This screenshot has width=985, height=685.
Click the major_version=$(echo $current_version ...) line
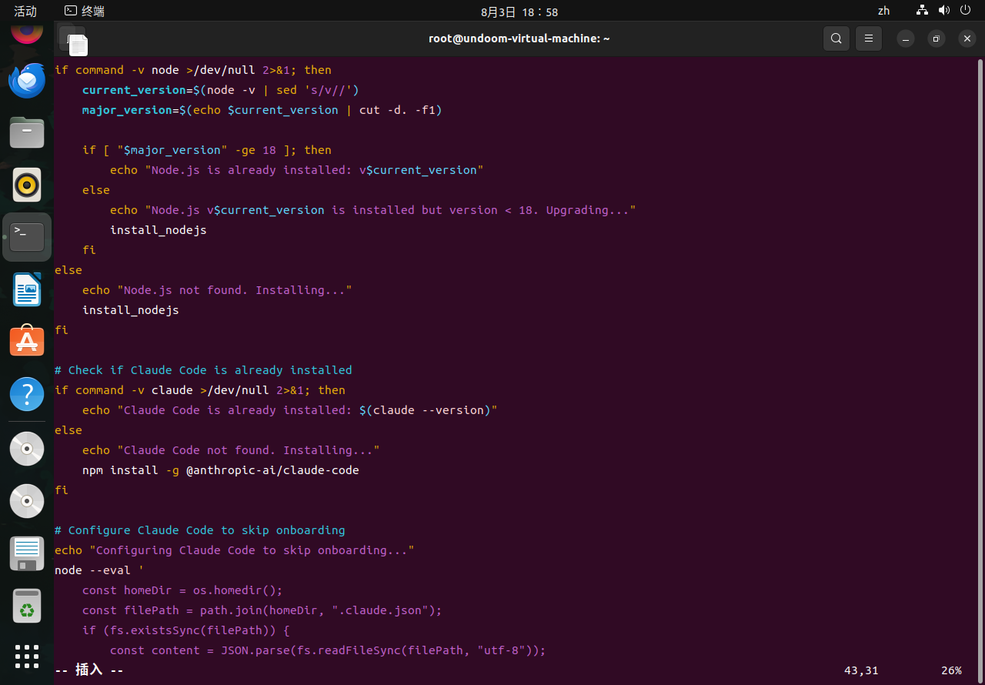(262, 110)
